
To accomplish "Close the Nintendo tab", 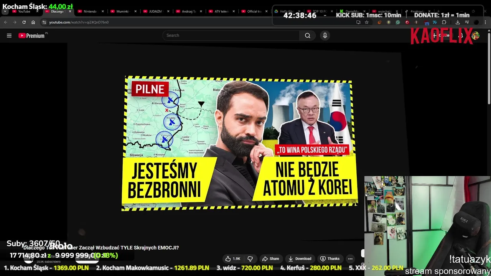I will (x=102, y=11).
